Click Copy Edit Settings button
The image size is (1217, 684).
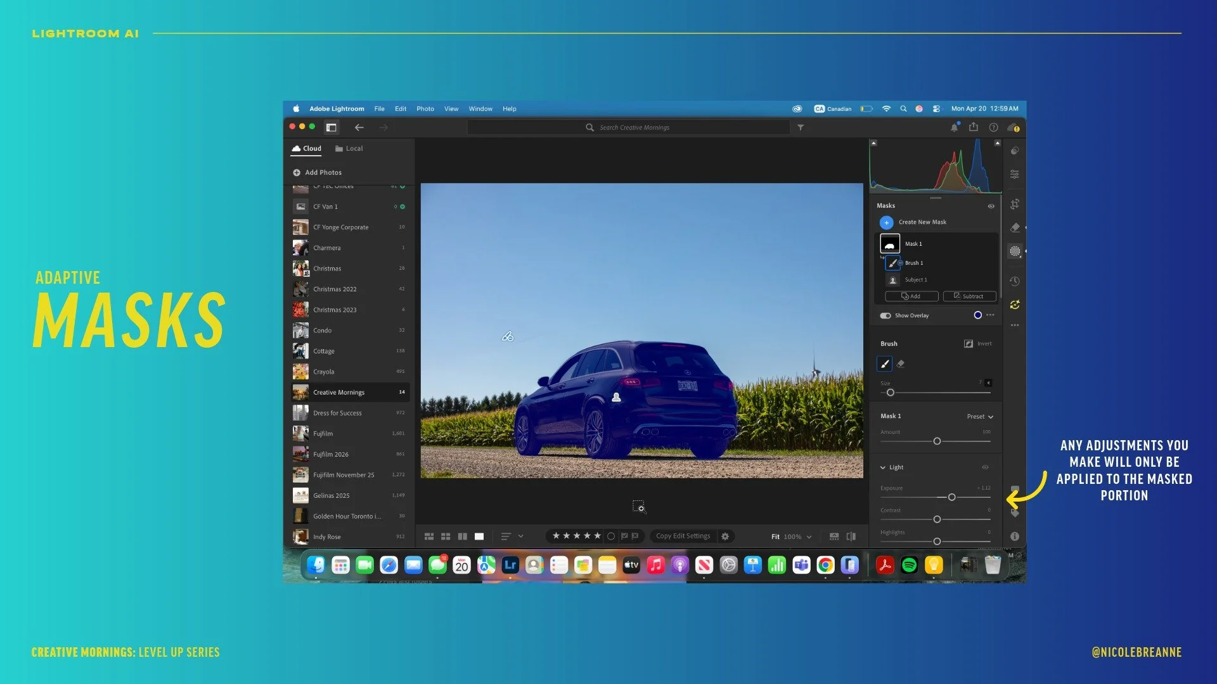683,536
